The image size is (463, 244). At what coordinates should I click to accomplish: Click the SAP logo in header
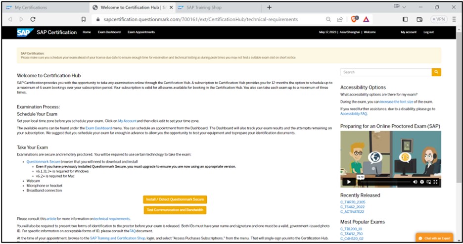[24, 32]
